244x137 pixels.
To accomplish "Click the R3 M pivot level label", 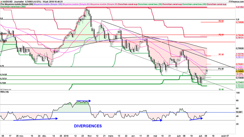I will [221, 21].
